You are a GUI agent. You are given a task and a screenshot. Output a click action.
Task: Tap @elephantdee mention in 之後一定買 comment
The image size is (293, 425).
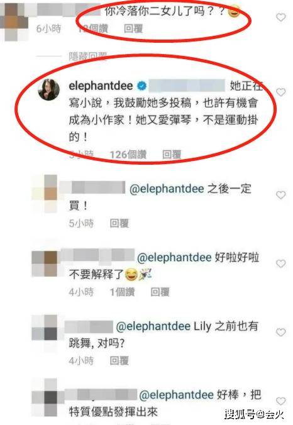(x=167, y=189)
